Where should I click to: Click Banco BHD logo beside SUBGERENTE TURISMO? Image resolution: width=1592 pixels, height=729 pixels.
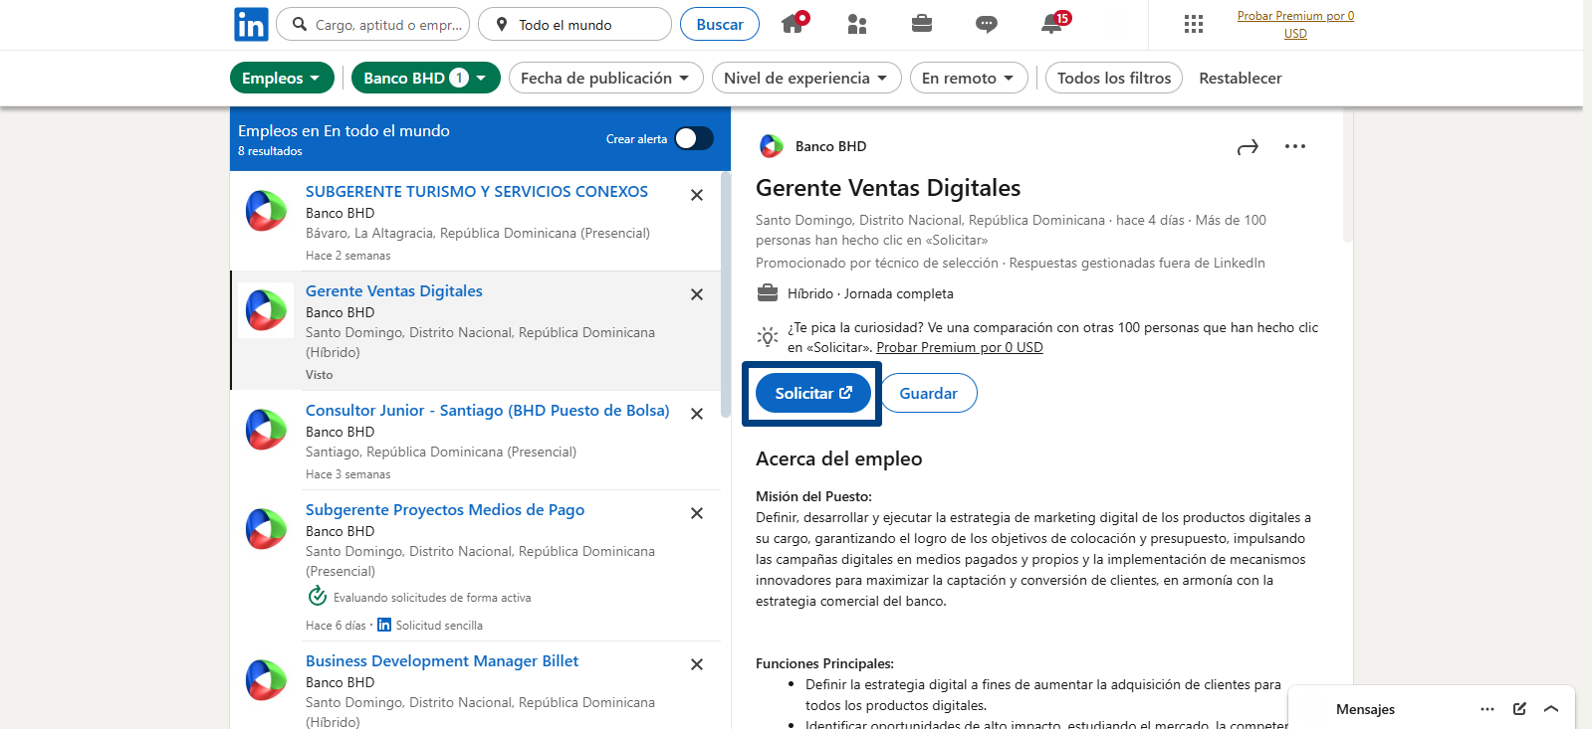[x=266, y=211]
